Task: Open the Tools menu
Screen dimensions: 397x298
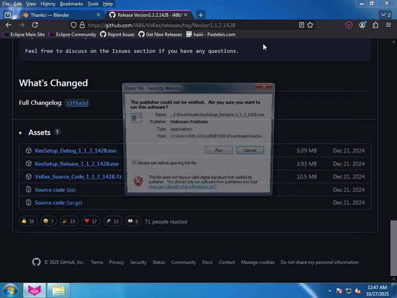Action: pyautogui.click(x=93, y=4)
